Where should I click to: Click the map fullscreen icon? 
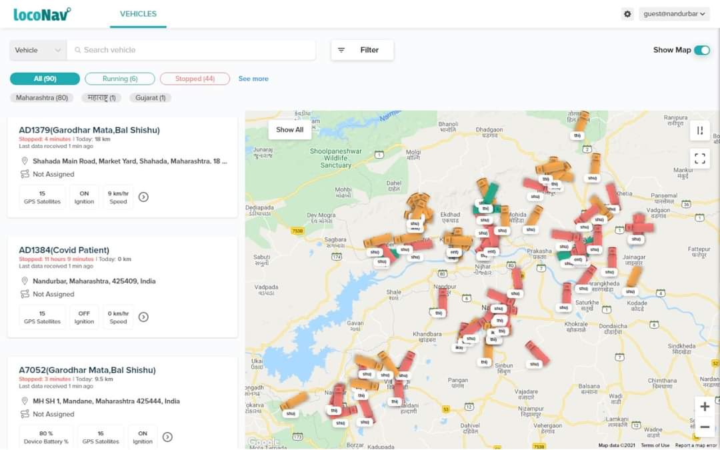[699, 159]
